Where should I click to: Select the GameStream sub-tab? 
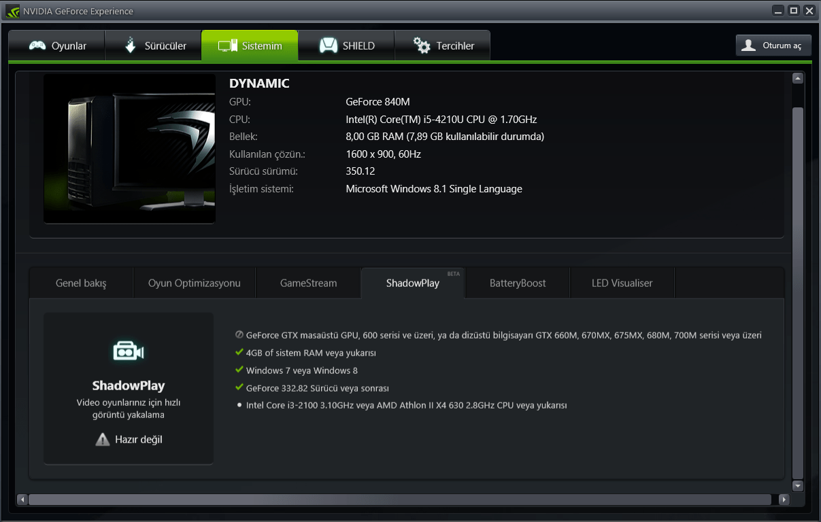308,283
